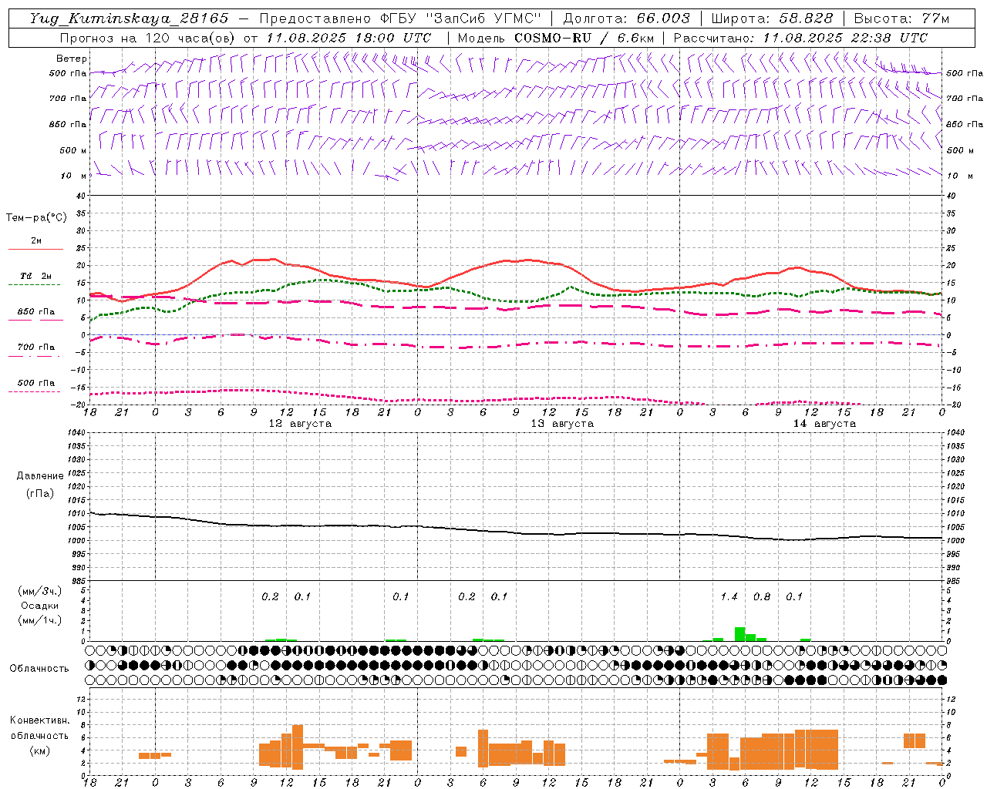Click the Конвективн. label of the convective chart

tap(39, 720)
